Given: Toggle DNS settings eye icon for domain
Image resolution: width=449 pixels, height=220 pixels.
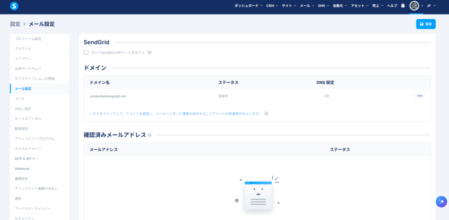Looking at the screenshot, I should [327, 96].
